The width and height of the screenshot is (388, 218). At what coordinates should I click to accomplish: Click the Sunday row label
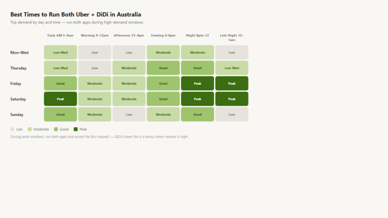(17, 115)
